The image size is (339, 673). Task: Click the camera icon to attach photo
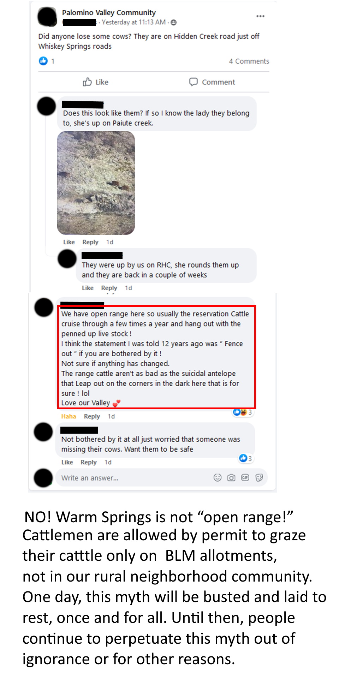tap(231, 478)
